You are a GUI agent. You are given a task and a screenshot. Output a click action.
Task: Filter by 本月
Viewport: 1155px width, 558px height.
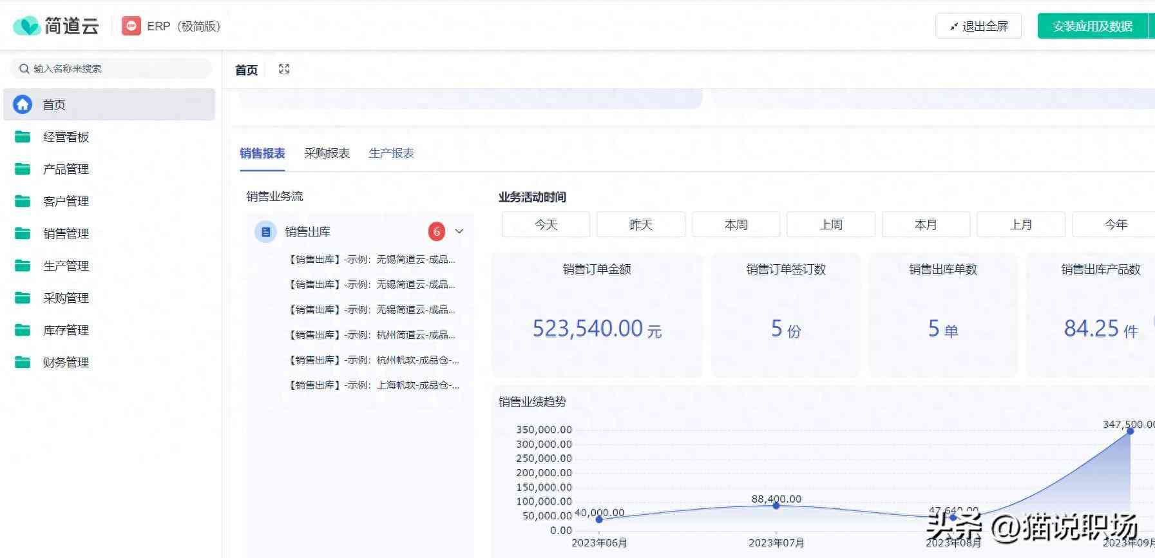pyautogui.click(x=926, y=225)
